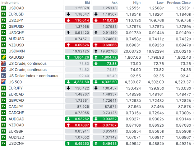Click the CFD icon beside US 500
The image size is (194, 146).
[4, 82]
